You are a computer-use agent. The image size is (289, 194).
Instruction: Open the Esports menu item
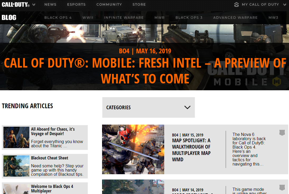(76, 4)
